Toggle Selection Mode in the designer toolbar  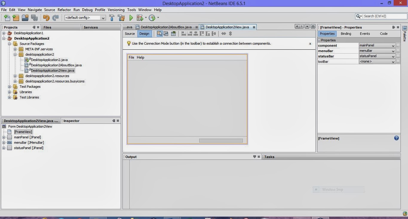tap(159, 34)
